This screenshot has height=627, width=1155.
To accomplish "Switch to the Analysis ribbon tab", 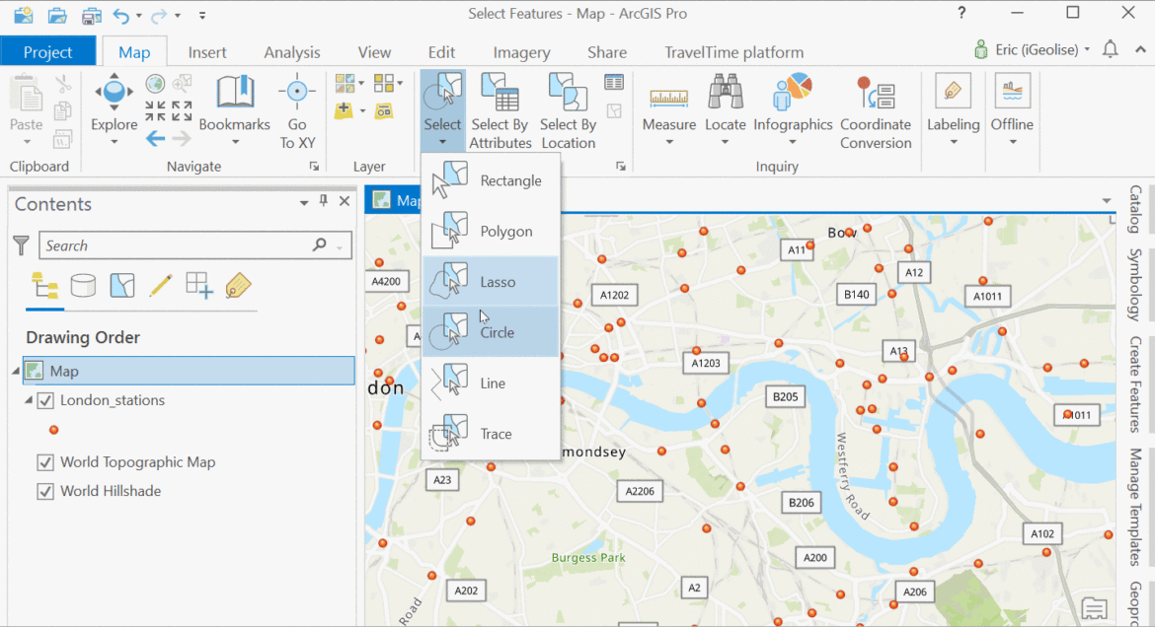I will click(x=292, y=52).
